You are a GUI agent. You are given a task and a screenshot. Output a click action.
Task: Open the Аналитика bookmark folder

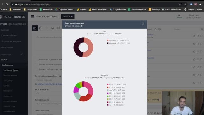(x=15, y=9)
